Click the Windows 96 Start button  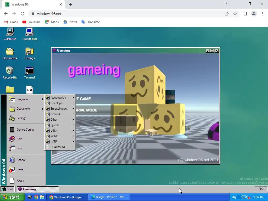(7, 189)
